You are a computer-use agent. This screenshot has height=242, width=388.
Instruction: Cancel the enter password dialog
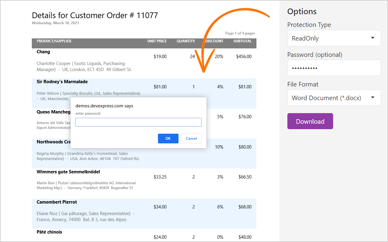191,139
